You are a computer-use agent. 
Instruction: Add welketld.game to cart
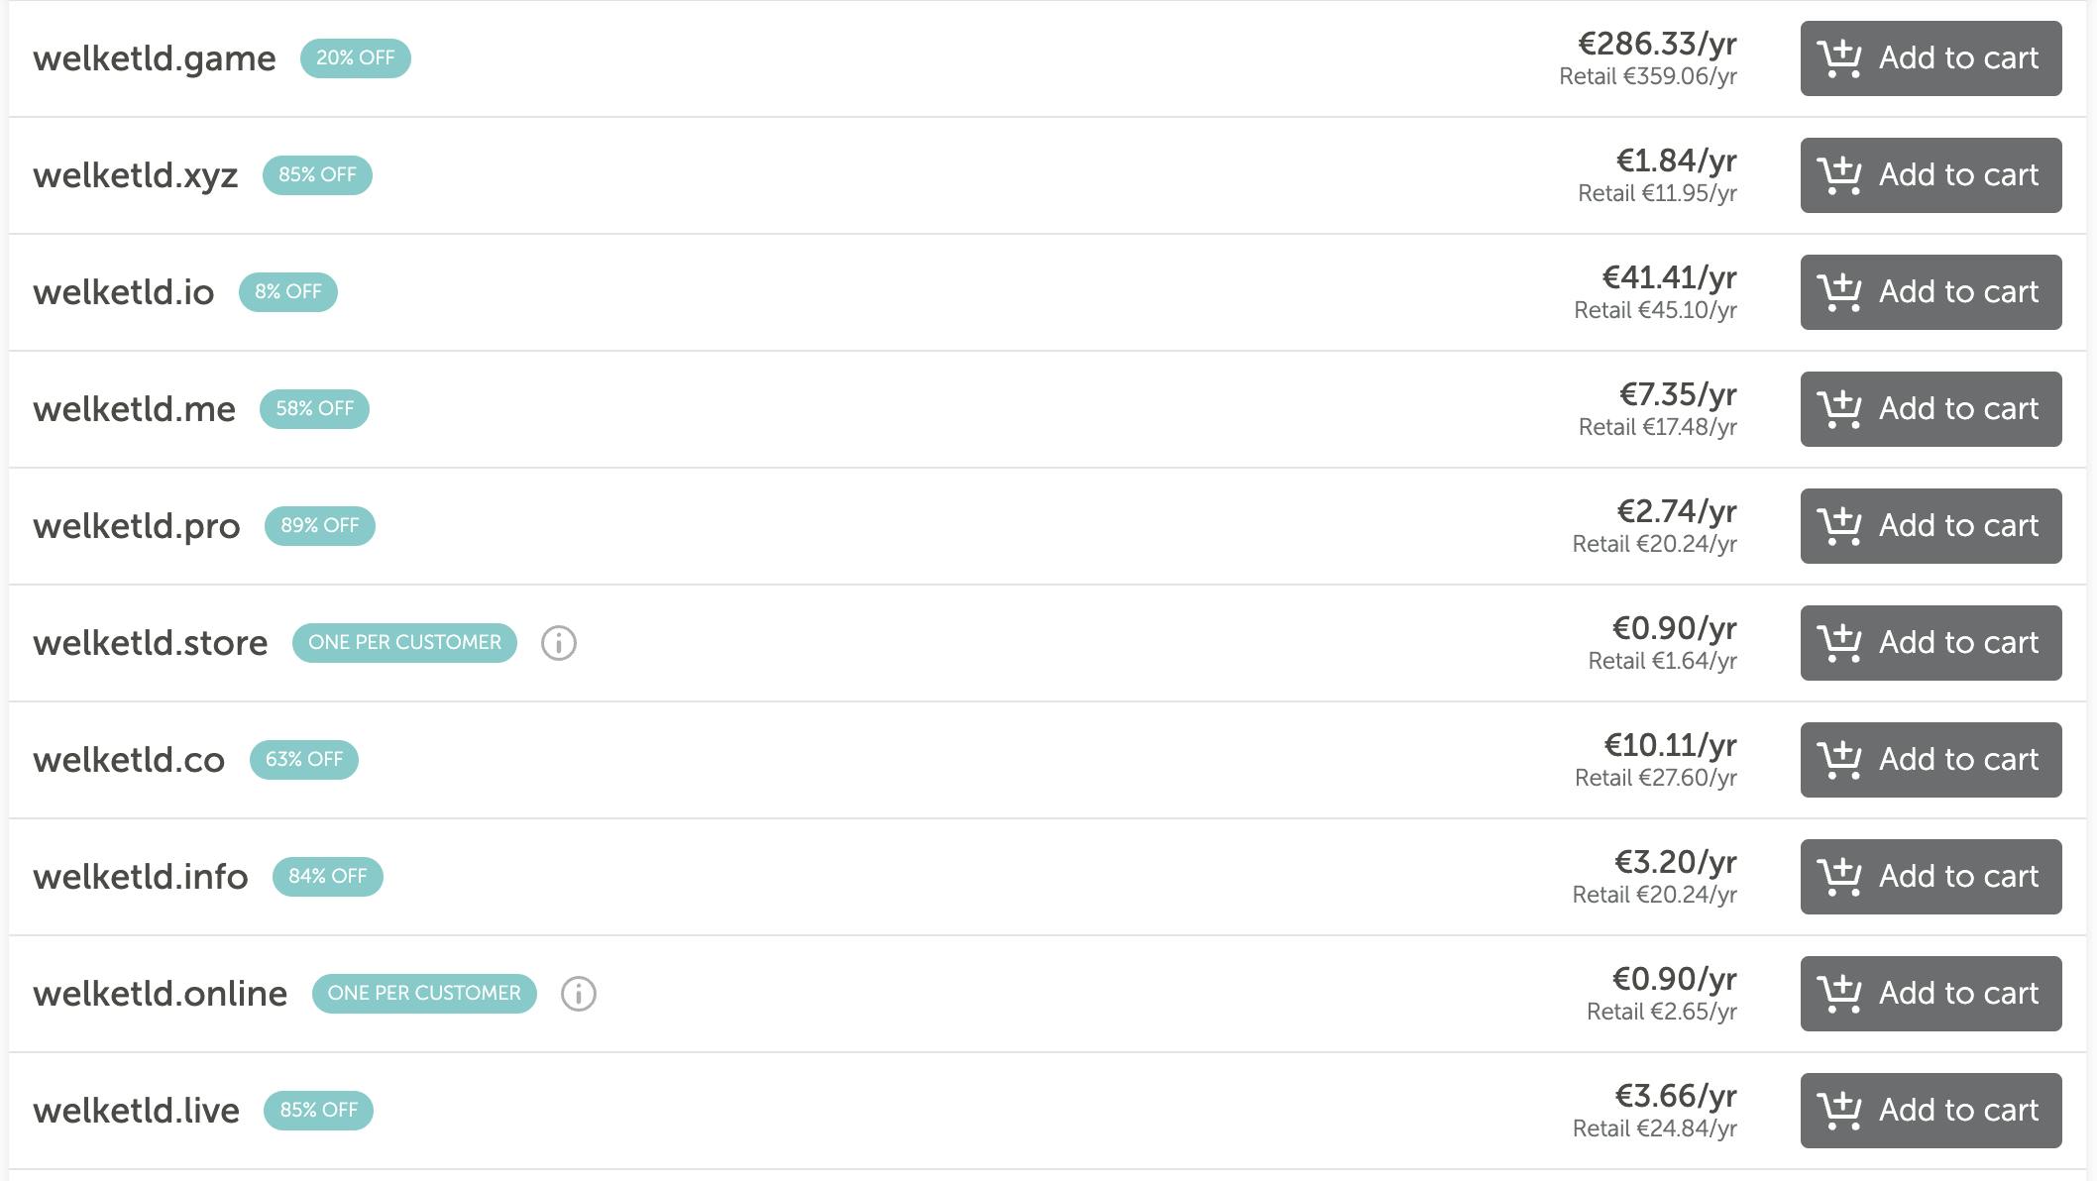click(1931, 58)
